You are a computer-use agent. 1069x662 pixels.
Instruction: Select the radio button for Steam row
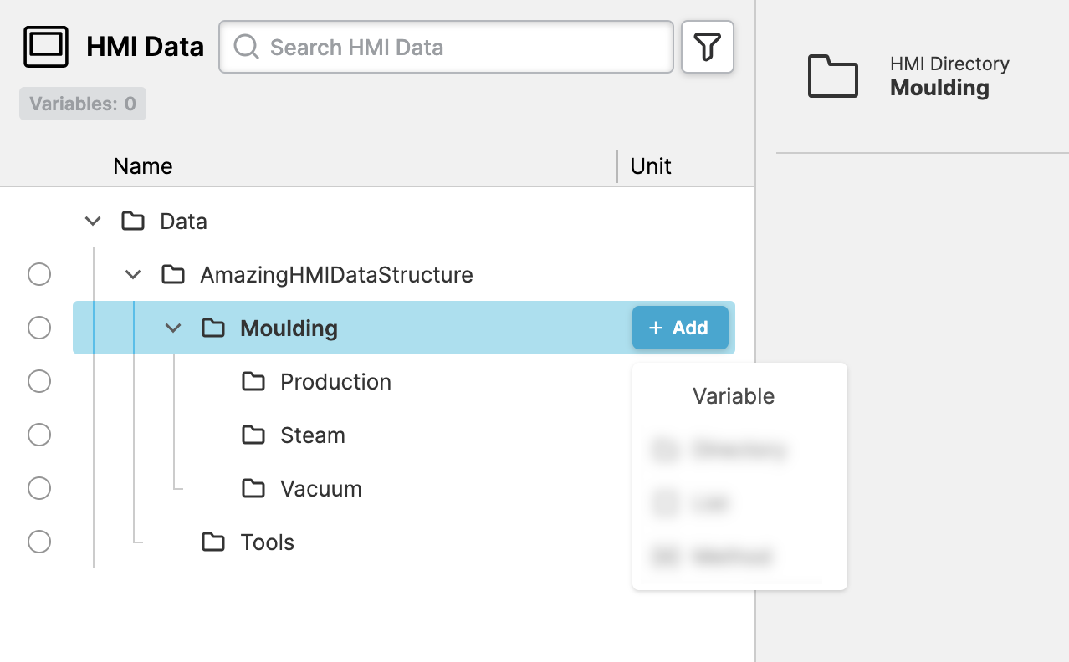39,435
